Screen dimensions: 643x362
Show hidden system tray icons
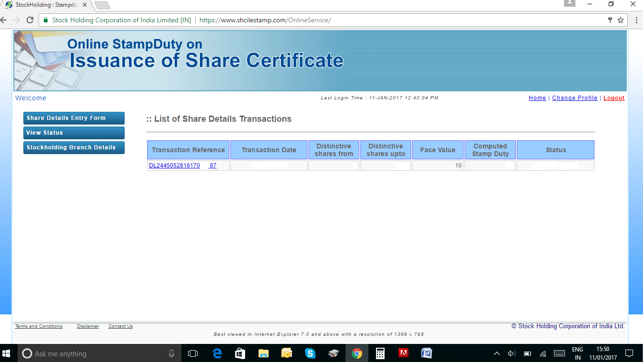tap(497, 353)
